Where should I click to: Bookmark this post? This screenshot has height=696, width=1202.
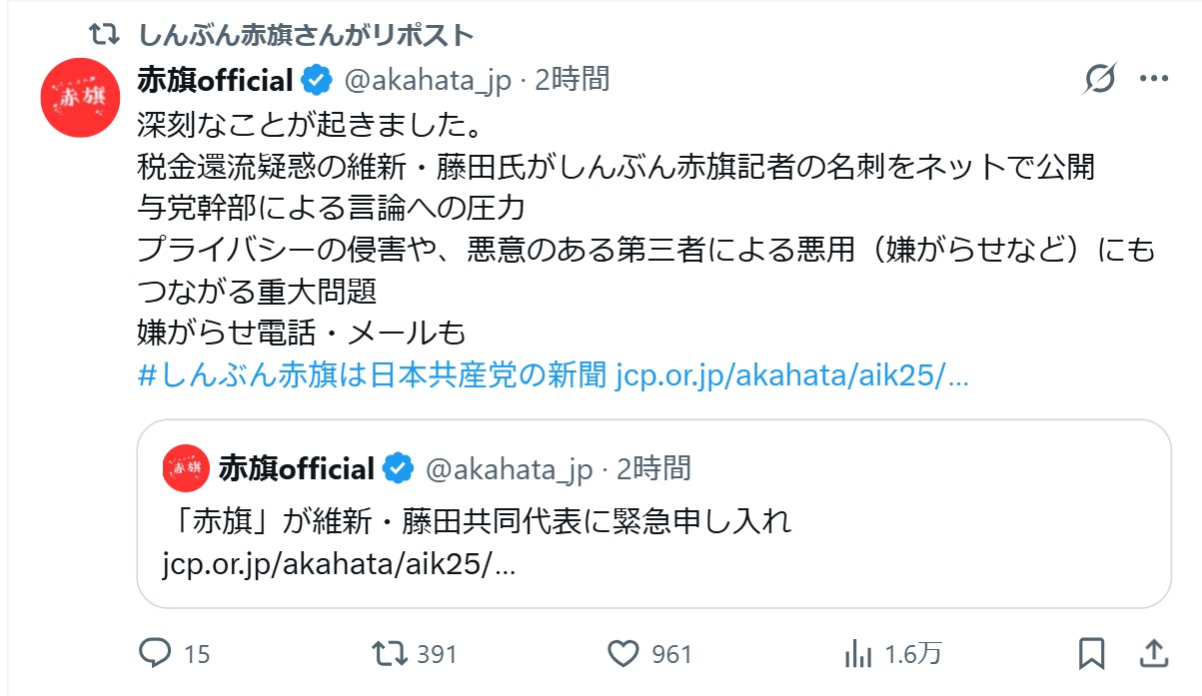[x=1094, y=654]
